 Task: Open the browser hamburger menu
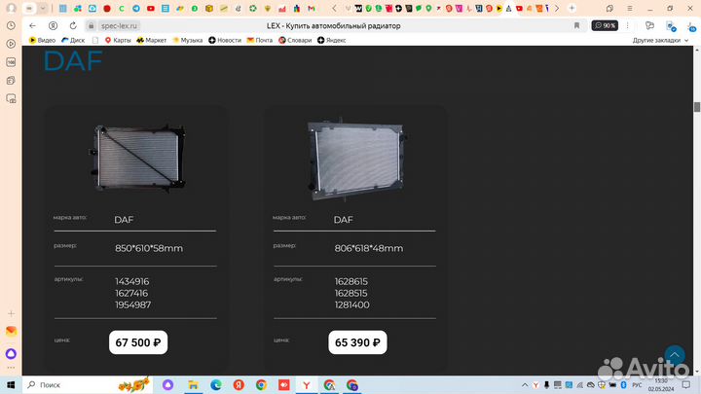pos(630,9)
